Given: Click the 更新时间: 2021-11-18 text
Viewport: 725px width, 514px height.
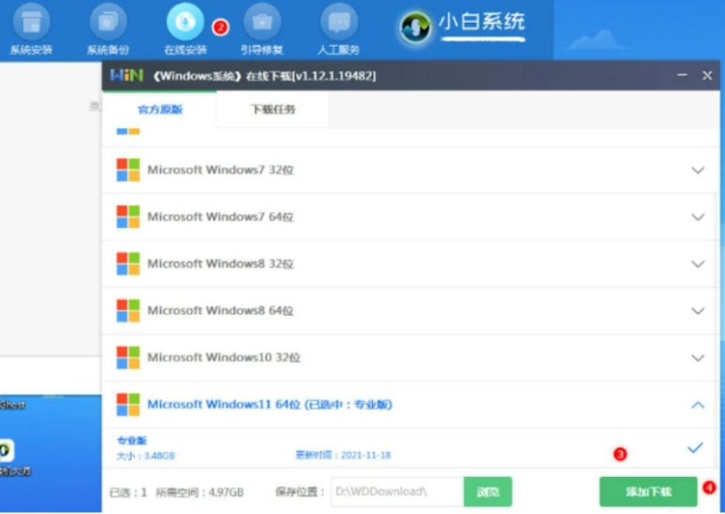Looking at the screenshot, I should 343,455.
